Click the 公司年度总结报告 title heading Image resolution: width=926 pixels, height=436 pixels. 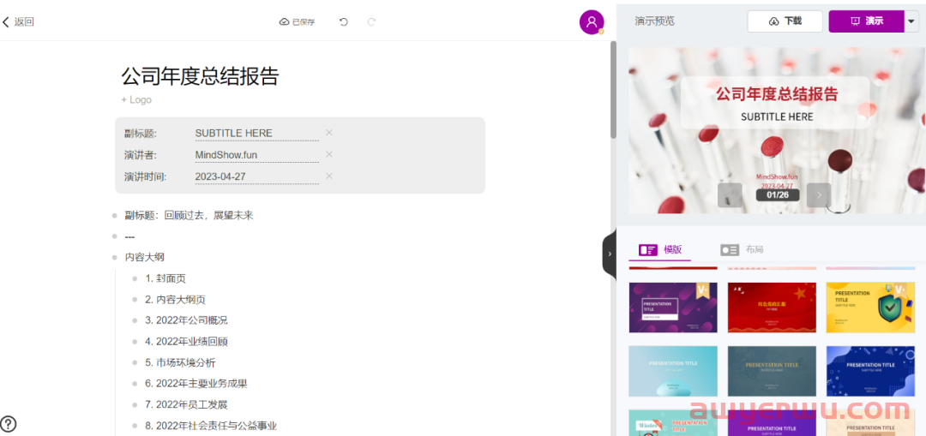[200, 76]
